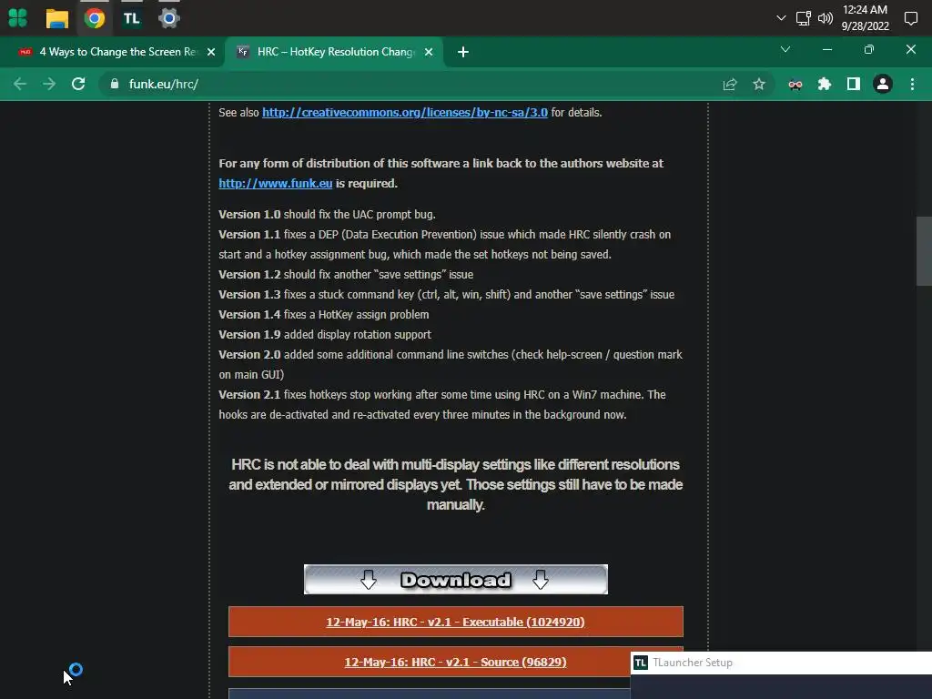The width and height of the screenshot is (932, 699).
Task: Click the Chrome taskbar icon
Action: tap(95, 18)
